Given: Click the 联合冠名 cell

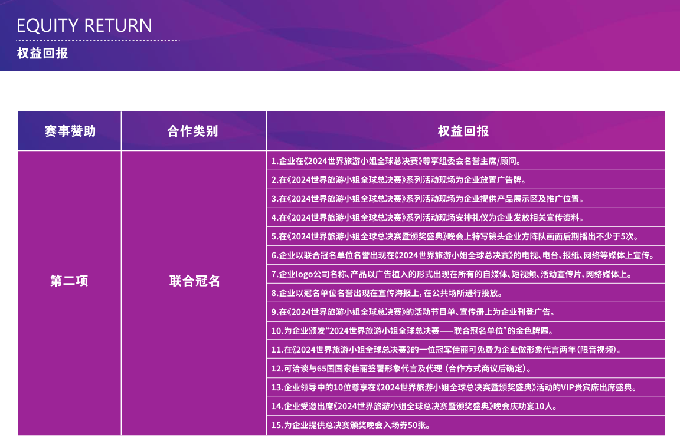Looking at the screenshot, I should pos(194,293).
